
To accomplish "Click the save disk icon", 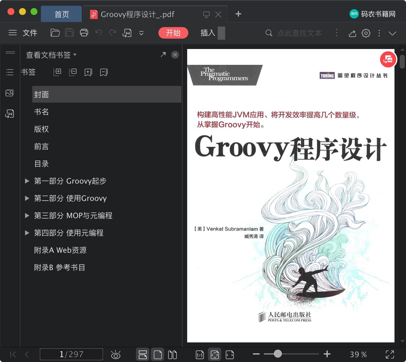I will (x=69, y=33).
